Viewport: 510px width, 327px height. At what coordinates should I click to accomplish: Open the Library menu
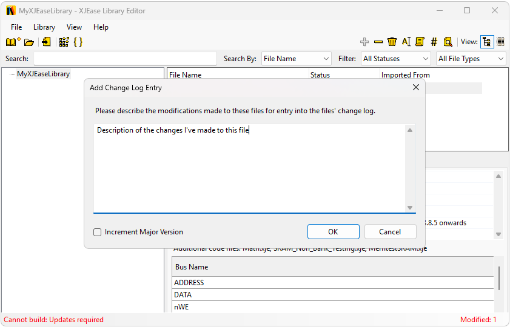(x=44, y=27)
